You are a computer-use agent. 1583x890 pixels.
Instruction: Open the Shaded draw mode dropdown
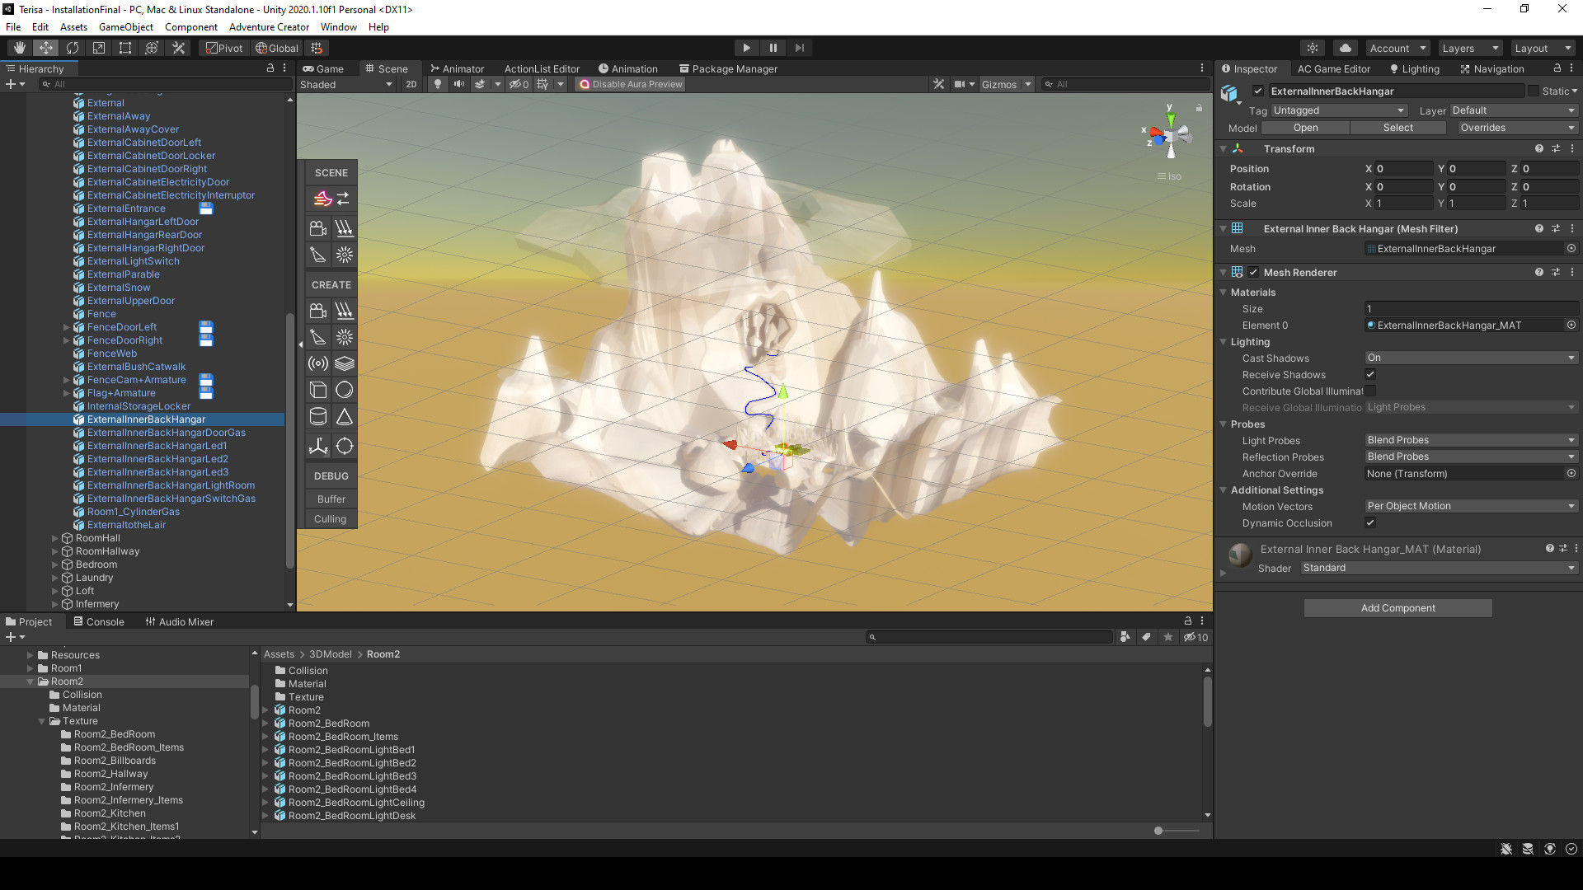click(x=346, y=84)
